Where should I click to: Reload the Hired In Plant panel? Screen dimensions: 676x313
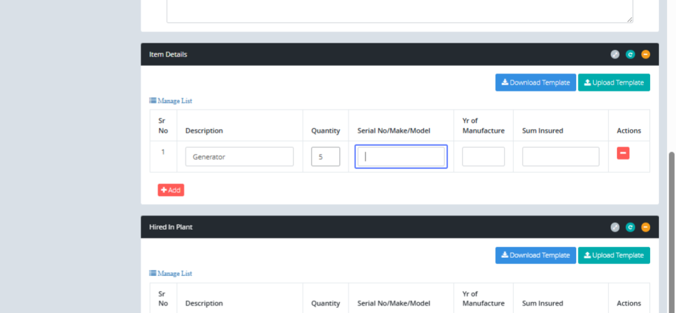pyautogui.click(x=630, y=227)
